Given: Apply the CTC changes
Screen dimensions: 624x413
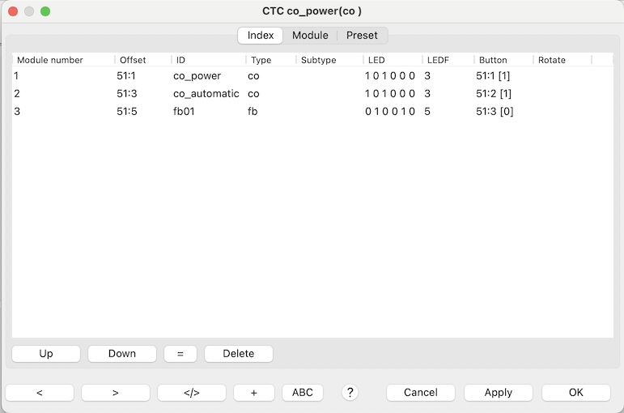Looking at the screenshot, I should pyautogui.click(x=498, y=392).
